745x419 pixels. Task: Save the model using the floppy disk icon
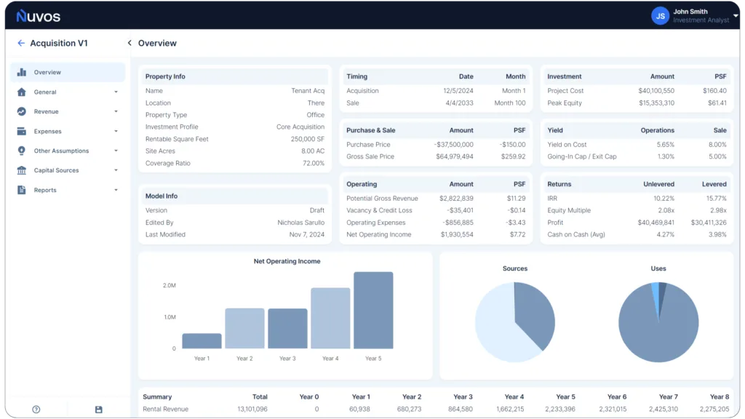click(97, 410)
